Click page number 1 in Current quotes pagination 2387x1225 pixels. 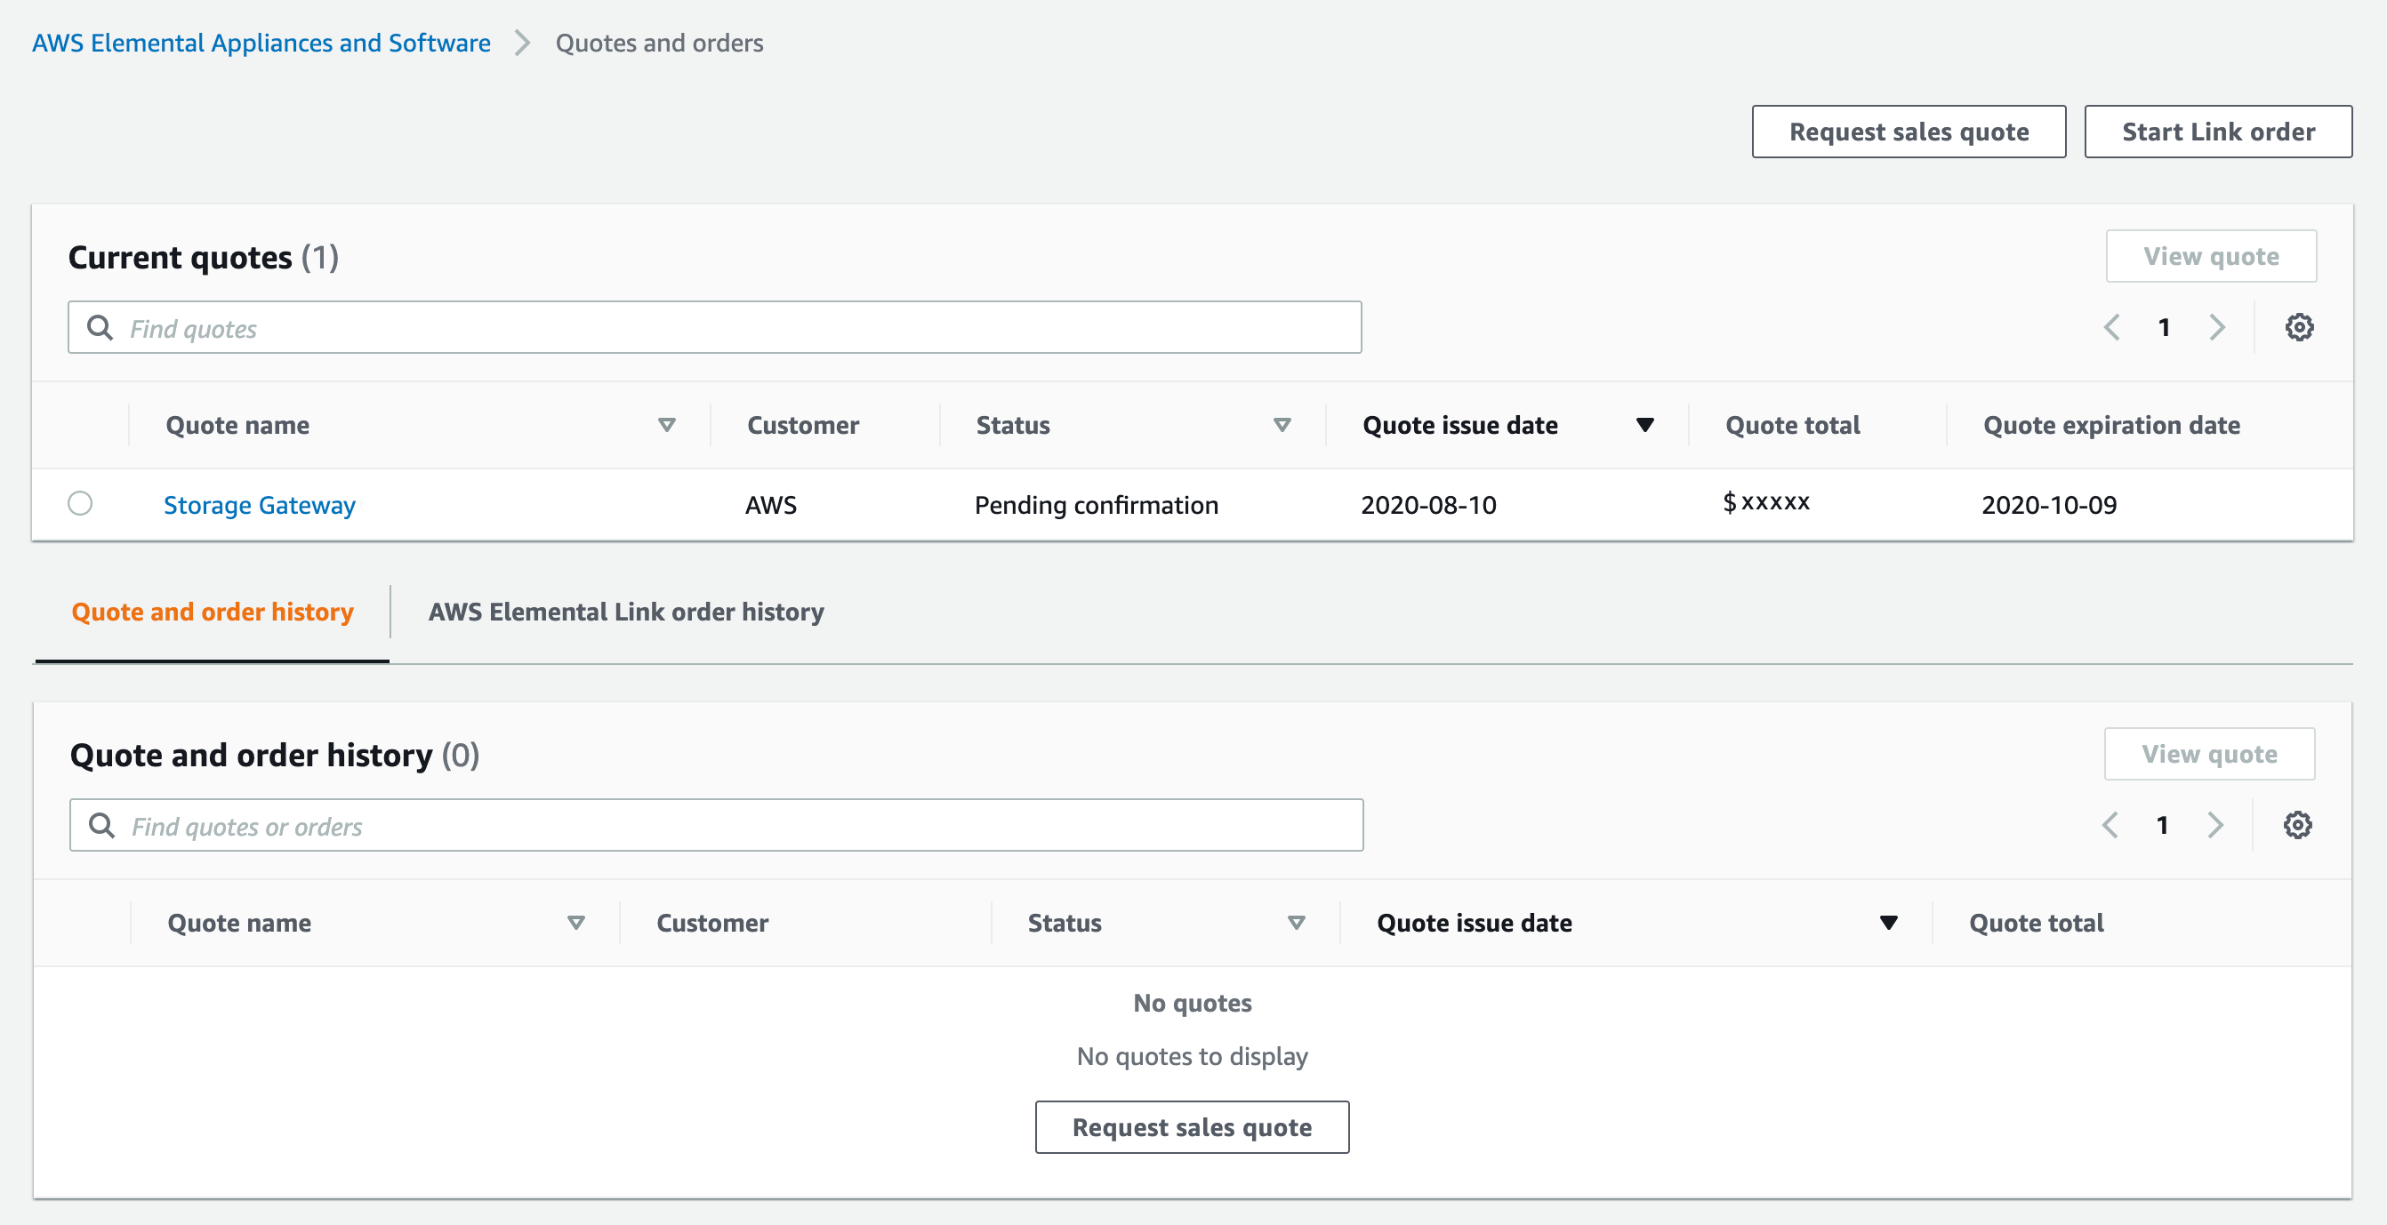coord(2165,327)
